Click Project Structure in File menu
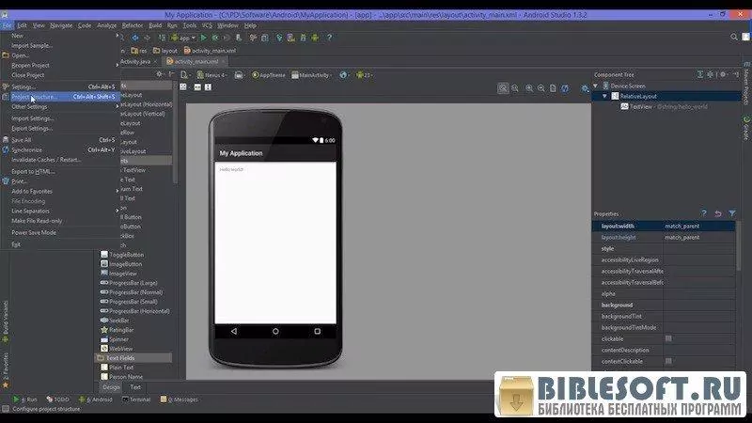752x423 pixels. pyautogui.click(x=34, y=97)
